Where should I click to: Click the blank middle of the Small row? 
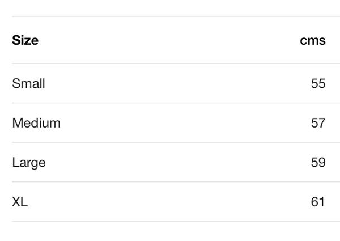[x=170, y=83]
